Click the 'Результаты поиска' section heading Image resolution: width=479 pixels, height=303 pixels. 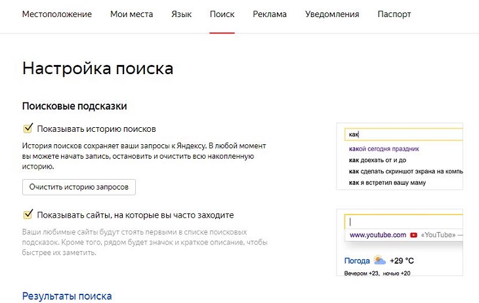(x=67, y=296)
